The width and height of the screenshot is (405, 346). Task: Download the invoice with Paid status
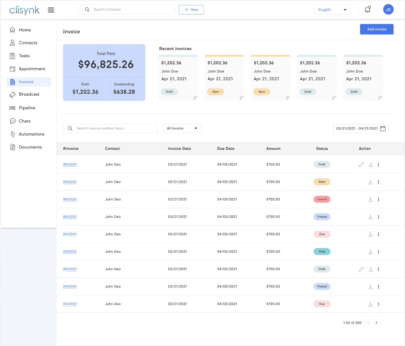(x=370, y=252)
